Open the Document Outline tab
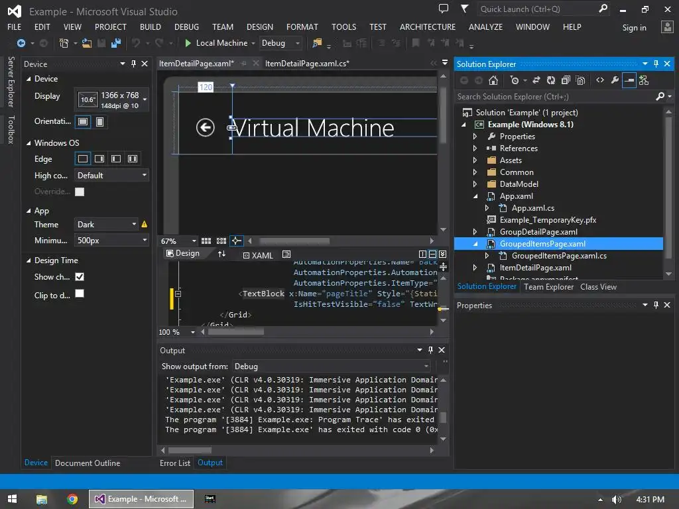679x509 pixels. [88, 463]
